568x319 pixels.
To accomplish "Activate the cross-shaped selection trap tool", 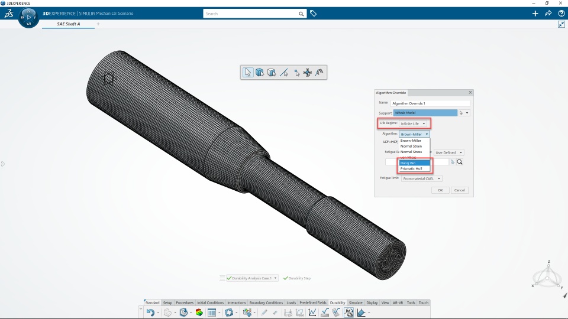I will click(308, 72).
